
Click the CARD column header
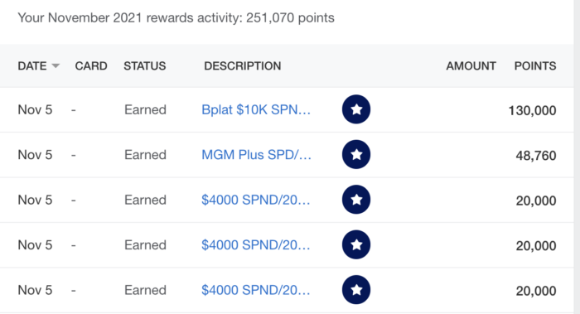tap(91, 65)
